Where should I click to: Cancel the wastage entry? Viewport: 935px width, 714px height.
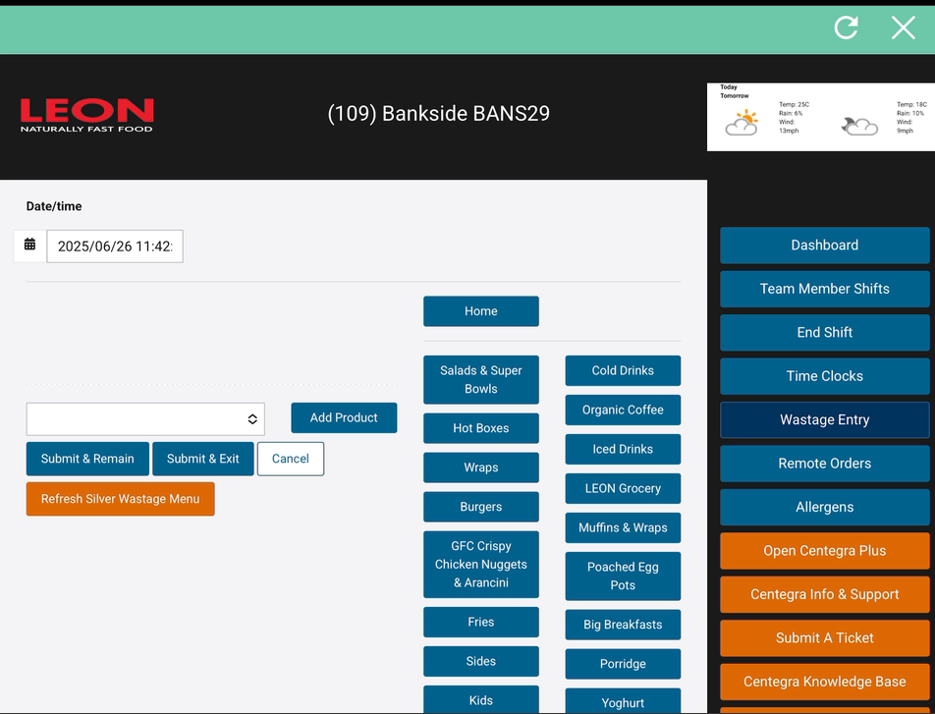290,459
